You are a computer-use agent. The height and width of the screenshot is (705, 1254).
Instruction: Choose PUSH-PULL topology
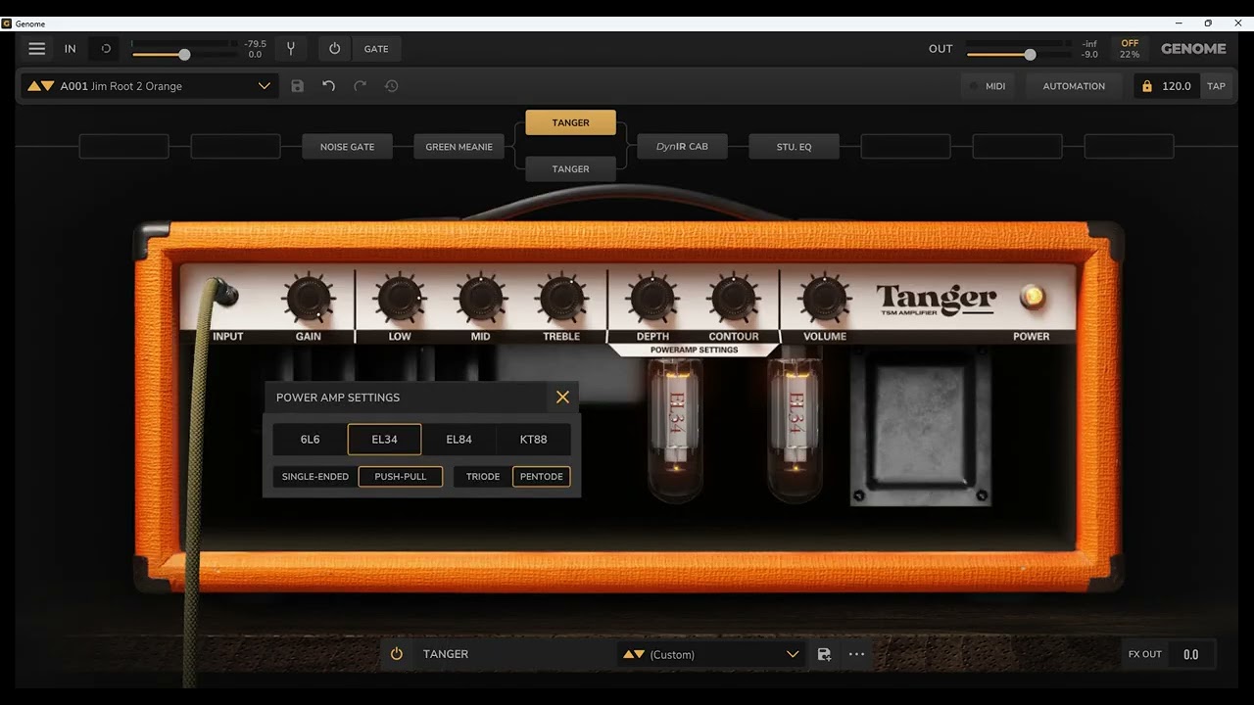401,477
